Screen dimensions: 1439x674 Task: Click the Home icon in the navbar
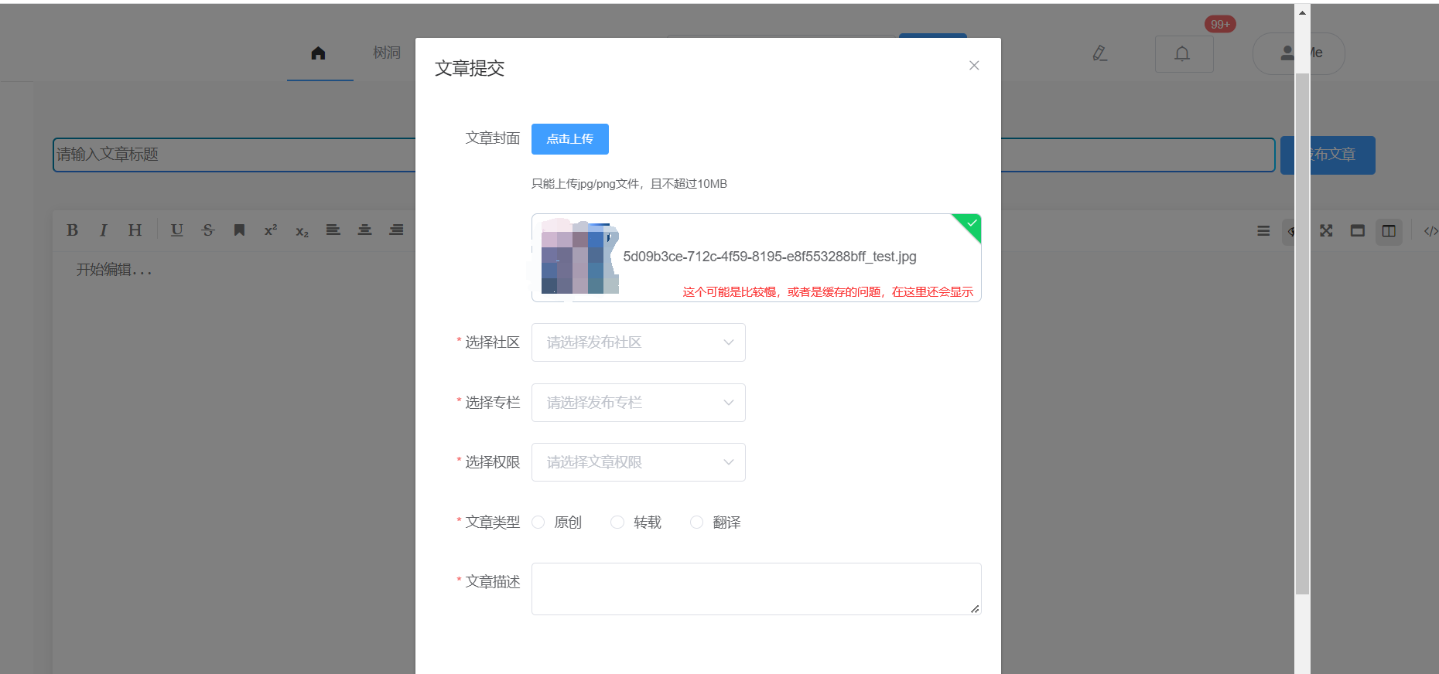point(318,53)
